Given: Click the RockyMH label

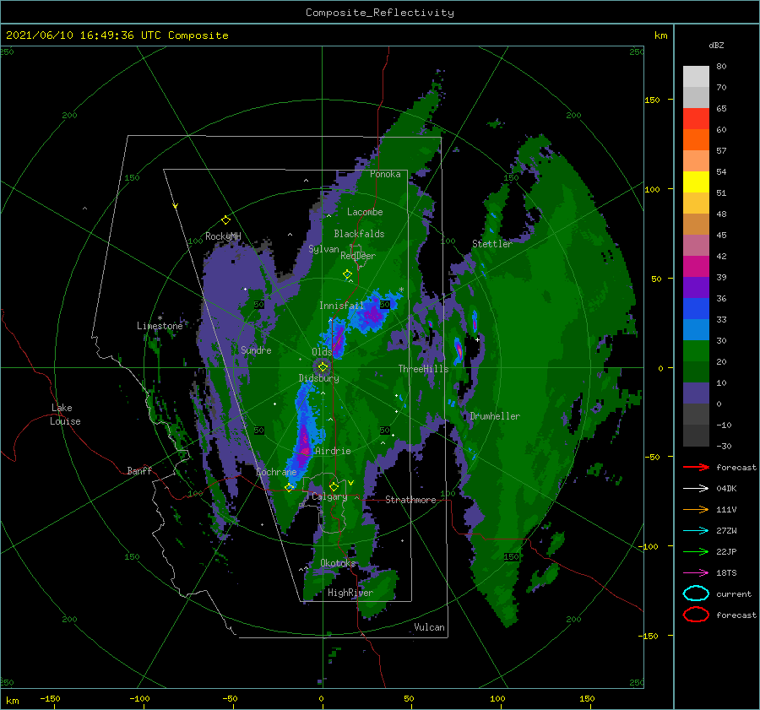Looking at the screenshot, I should pos(223,236).
